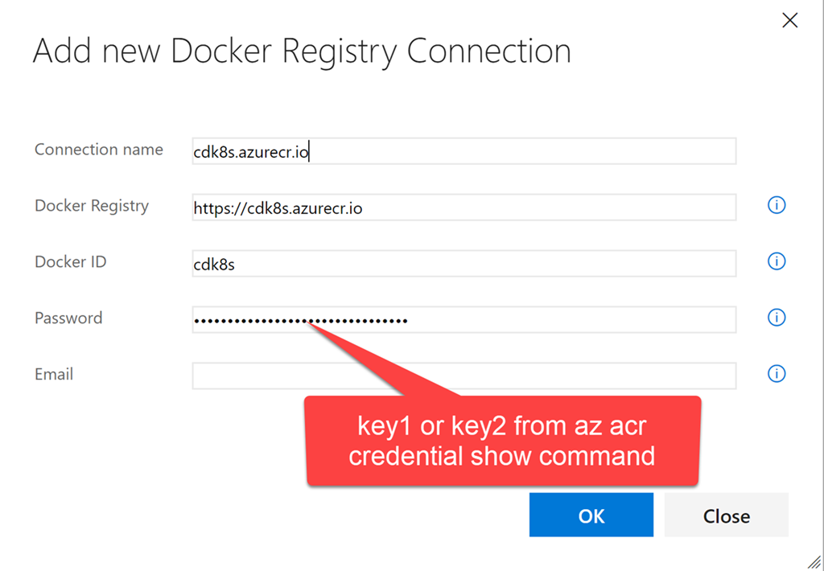Focus the empty Email input field
824x571 pixels.
463,376
